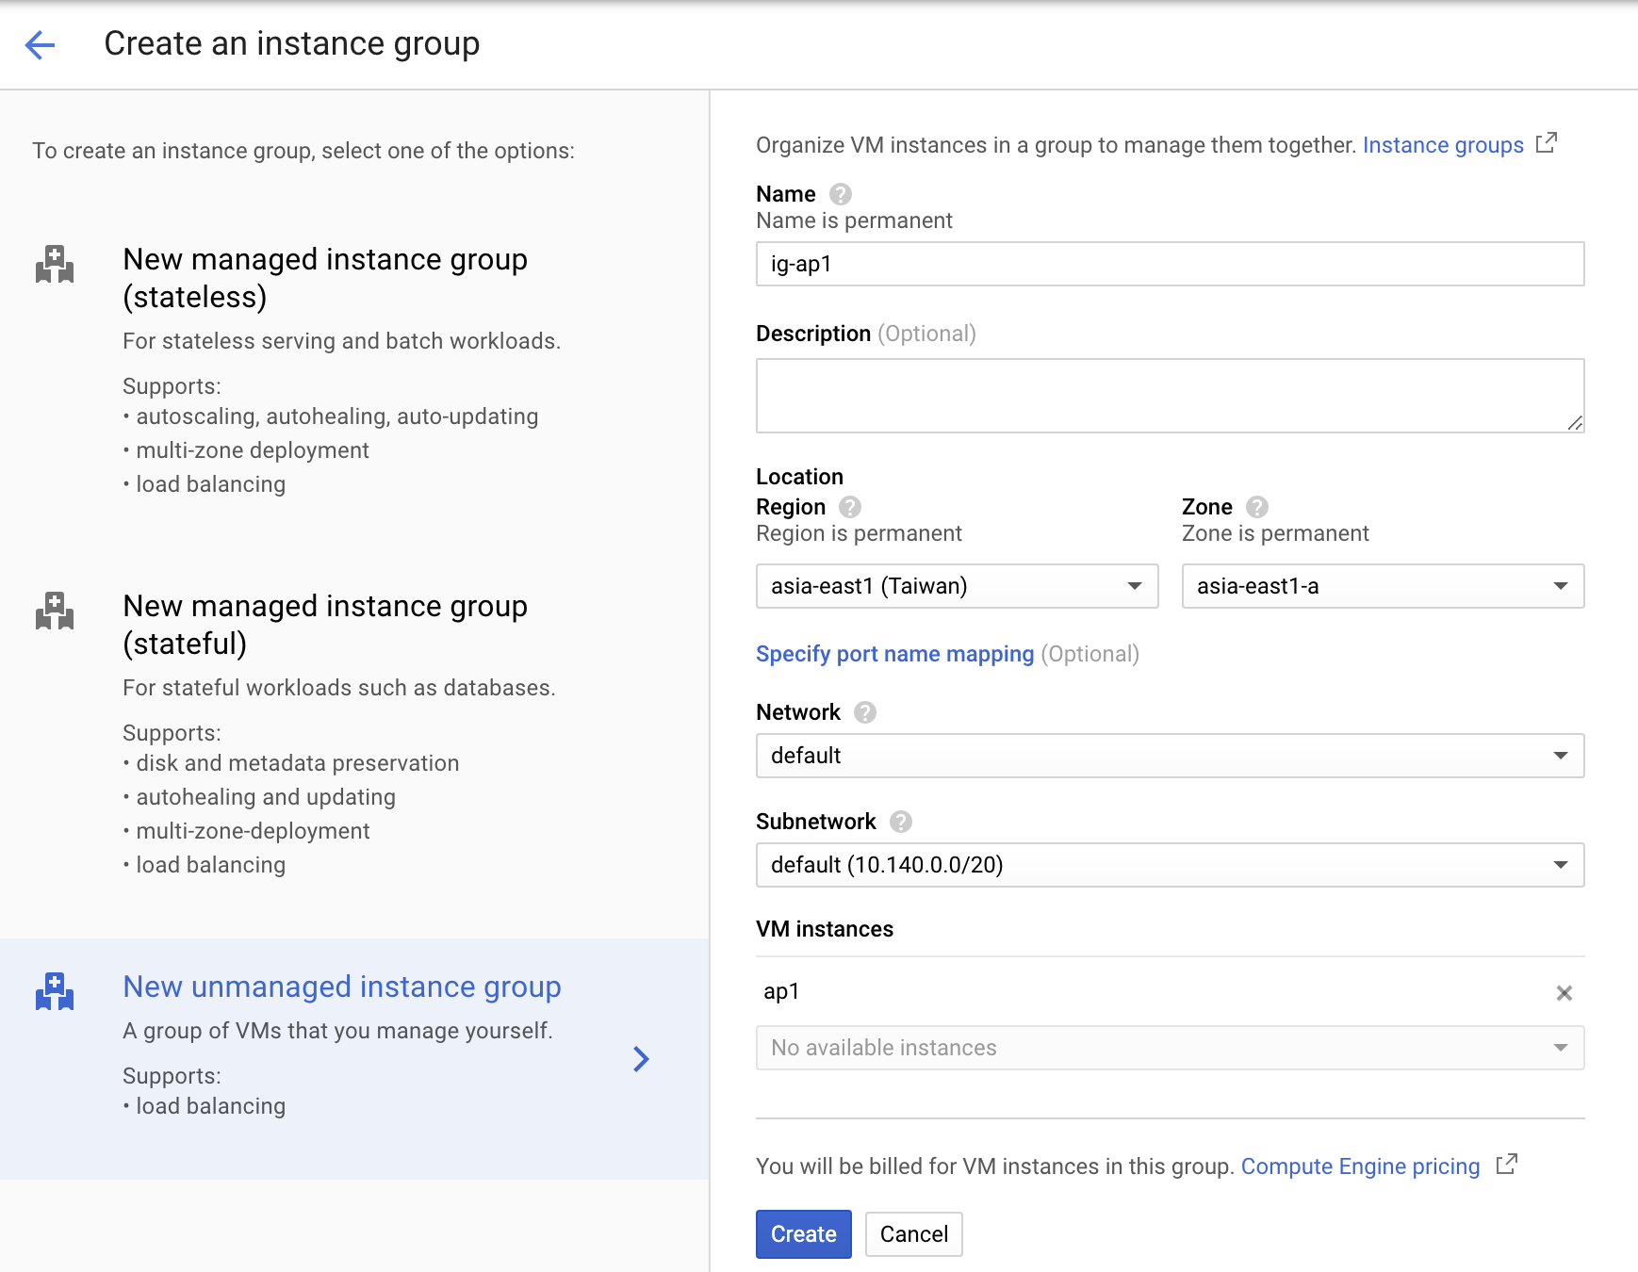This screenshot has height=1272, width=1638.
Task: Open the Network help icon
Action: (865, 712)
